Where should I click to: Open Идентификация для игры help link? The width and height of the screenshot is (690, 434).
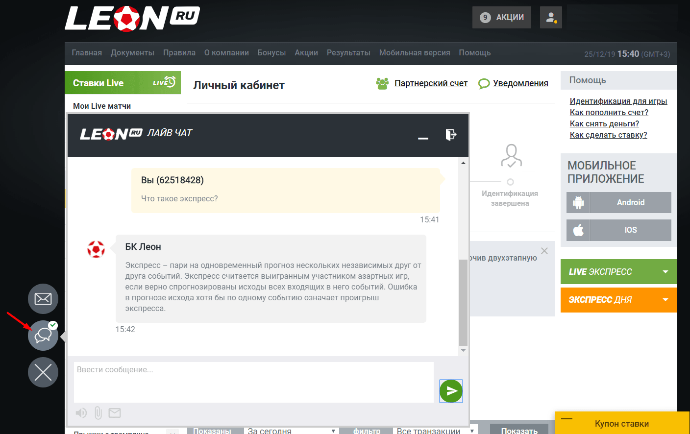[x=618, y=101]
